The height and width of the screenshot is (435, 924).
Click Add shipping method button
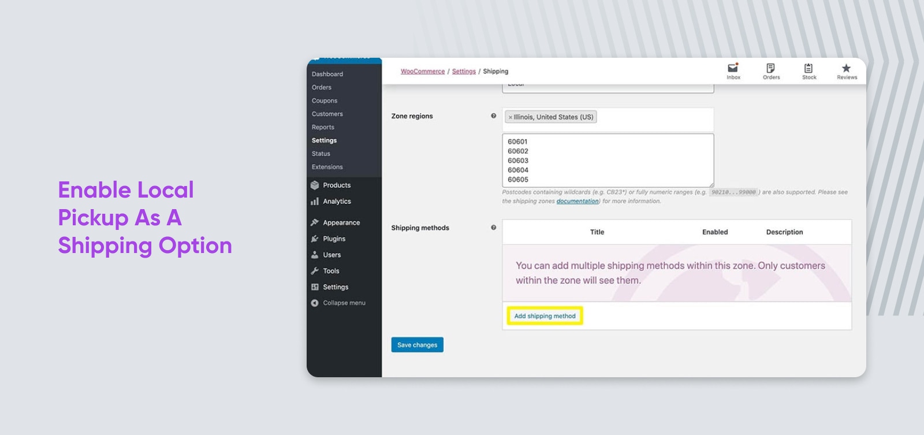[x=545, y=316]
